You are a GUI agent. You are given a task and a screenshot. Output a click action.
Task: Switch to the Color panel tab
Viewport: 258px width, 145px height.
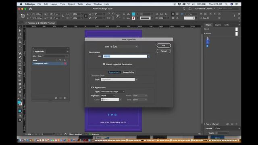[218, 128]
